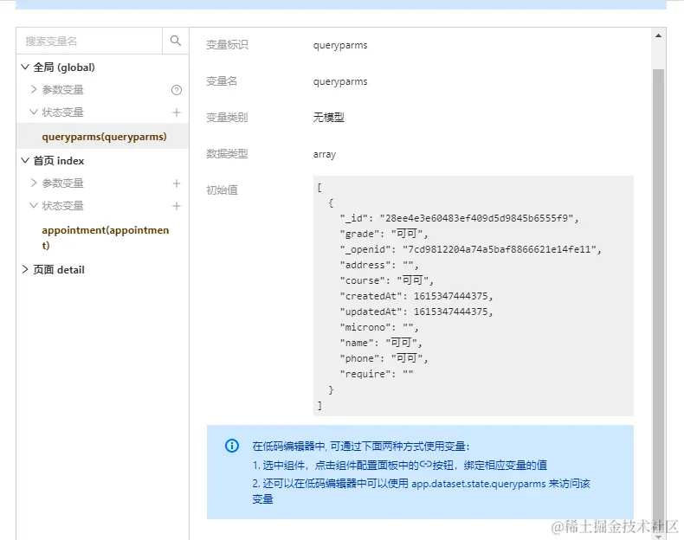Click the "createdAt" line in JSON
This screenshot has height=540, width=684.
tap(416, 296)
